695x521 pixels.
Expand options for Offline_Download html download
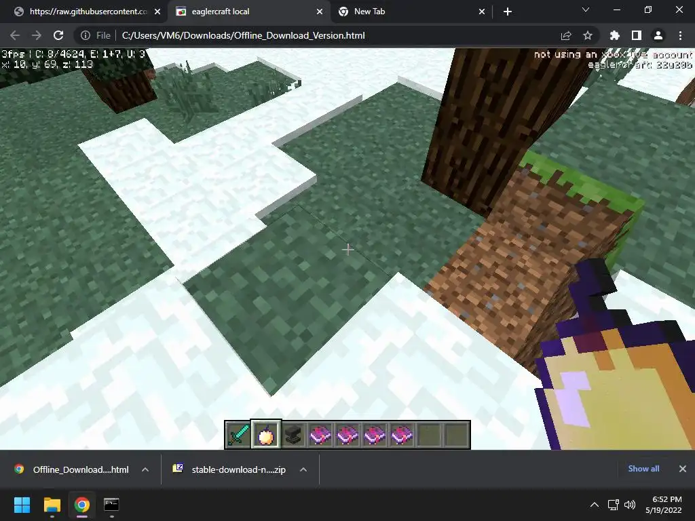[x=145, y=469]
